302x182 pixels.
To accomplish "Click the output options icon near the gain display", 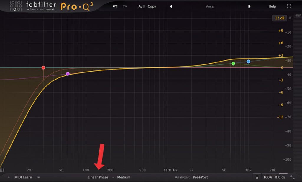I will point(257,177).
